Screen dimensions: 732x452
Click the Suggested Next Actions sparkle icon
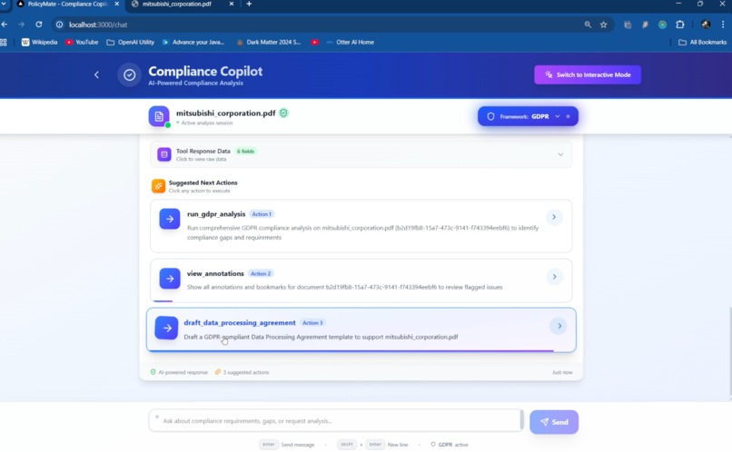point(158,186)
